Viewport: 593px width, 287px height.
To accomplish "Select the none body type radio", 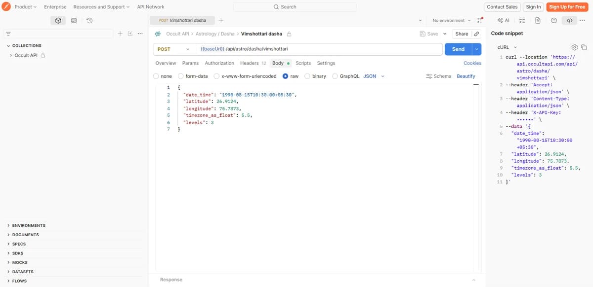I will tap(156, 76).
